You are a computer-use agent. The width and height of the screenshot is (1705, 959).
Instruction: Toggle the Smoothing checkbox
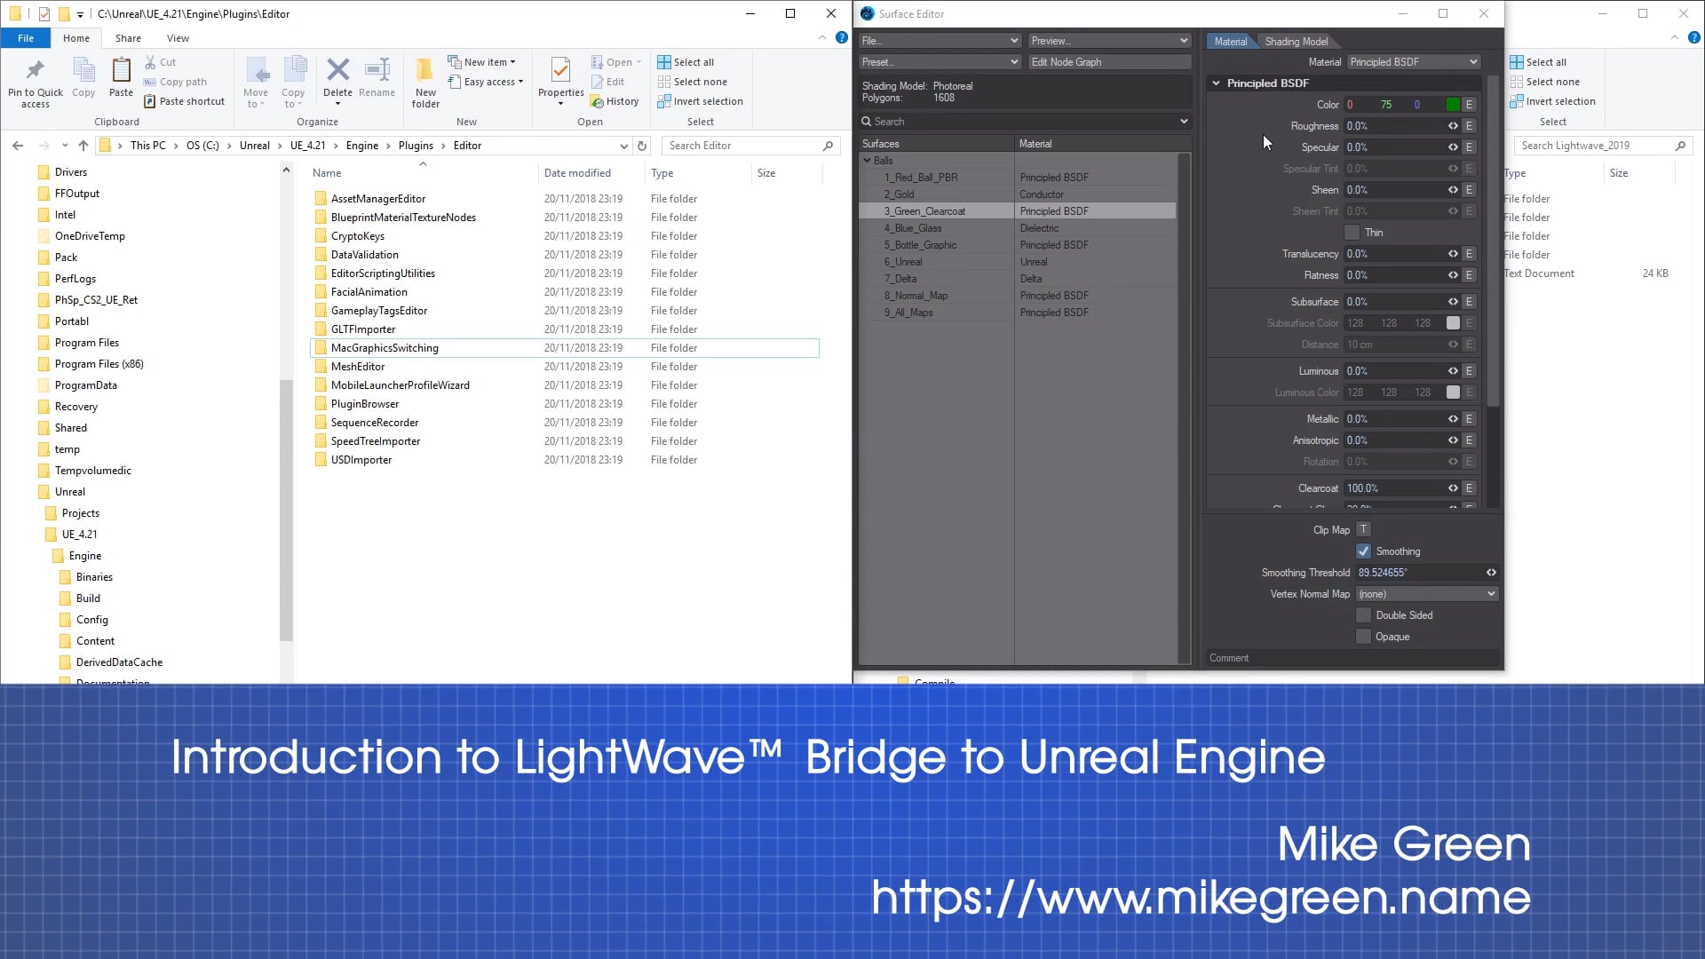pos(1363,551)
